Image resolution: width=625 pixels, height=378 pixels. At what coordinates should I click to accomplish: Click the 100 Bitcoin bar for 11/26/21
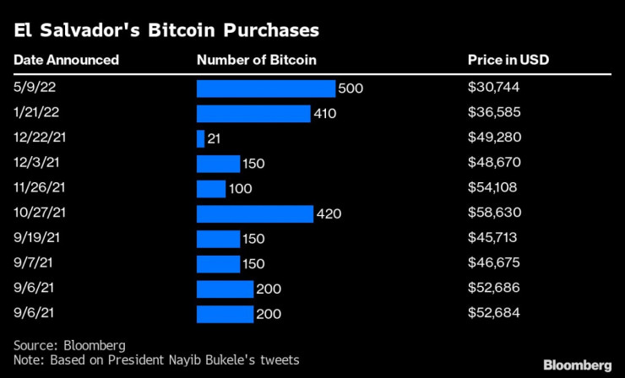click(211, 189)
